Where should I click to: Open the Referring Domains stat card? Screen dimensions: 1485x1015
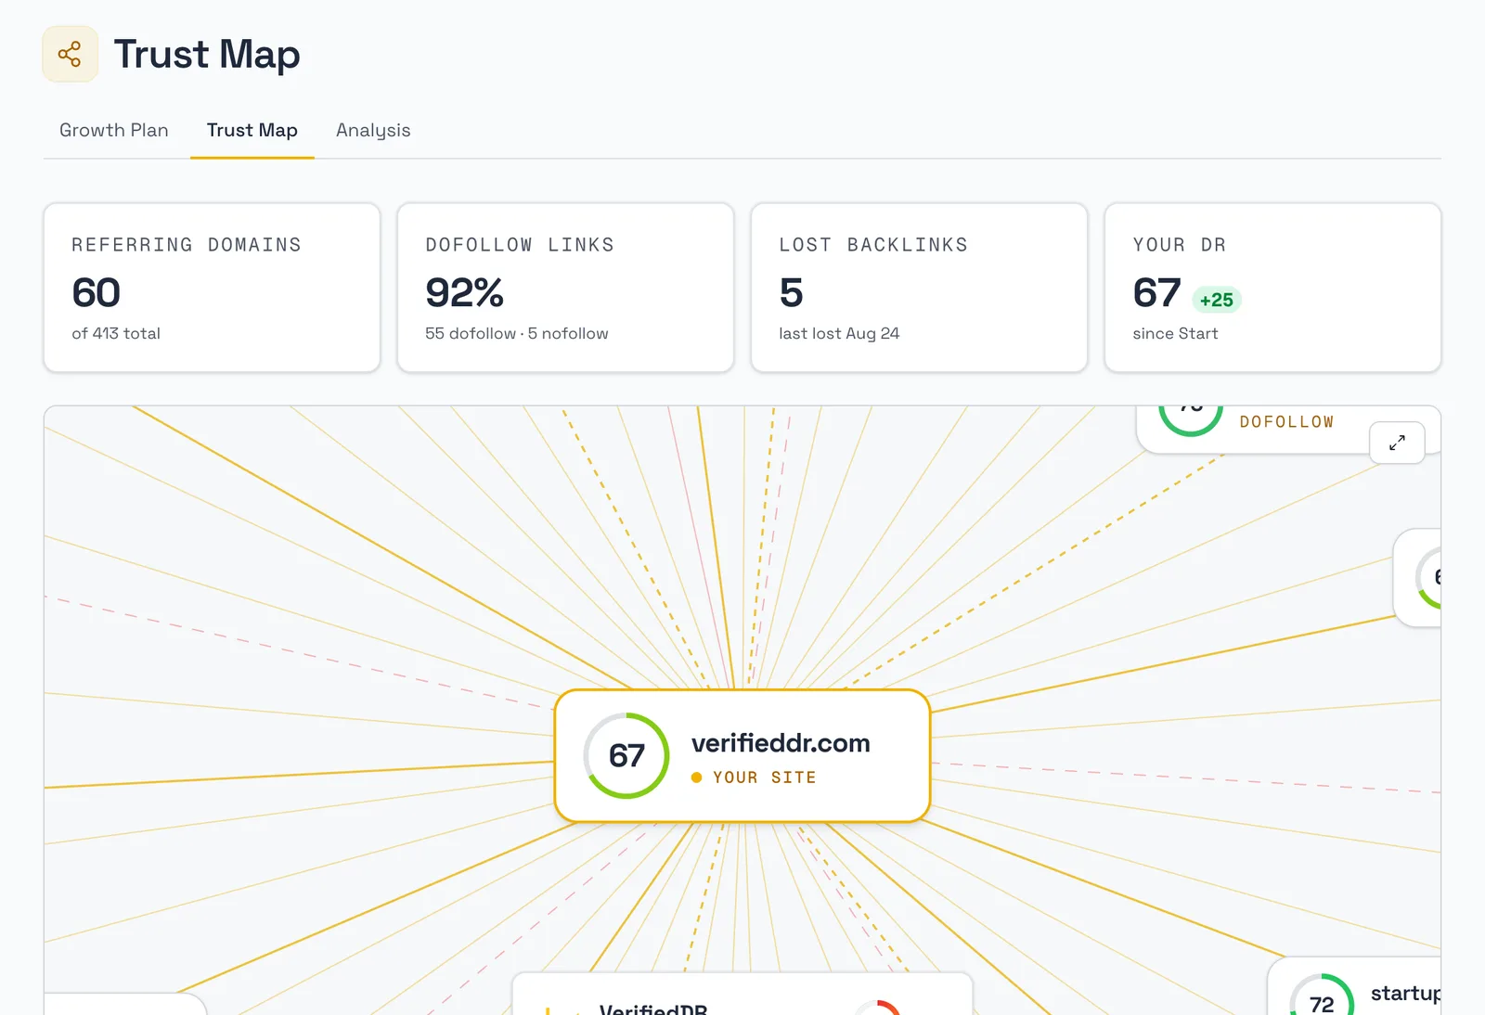[x=212, y=288]
